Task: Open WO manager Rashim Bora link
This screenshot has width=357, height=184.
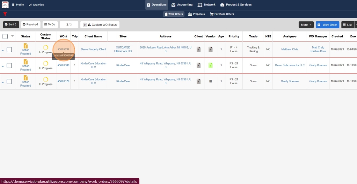Action: pyautogui.click(x=318, y=51)
